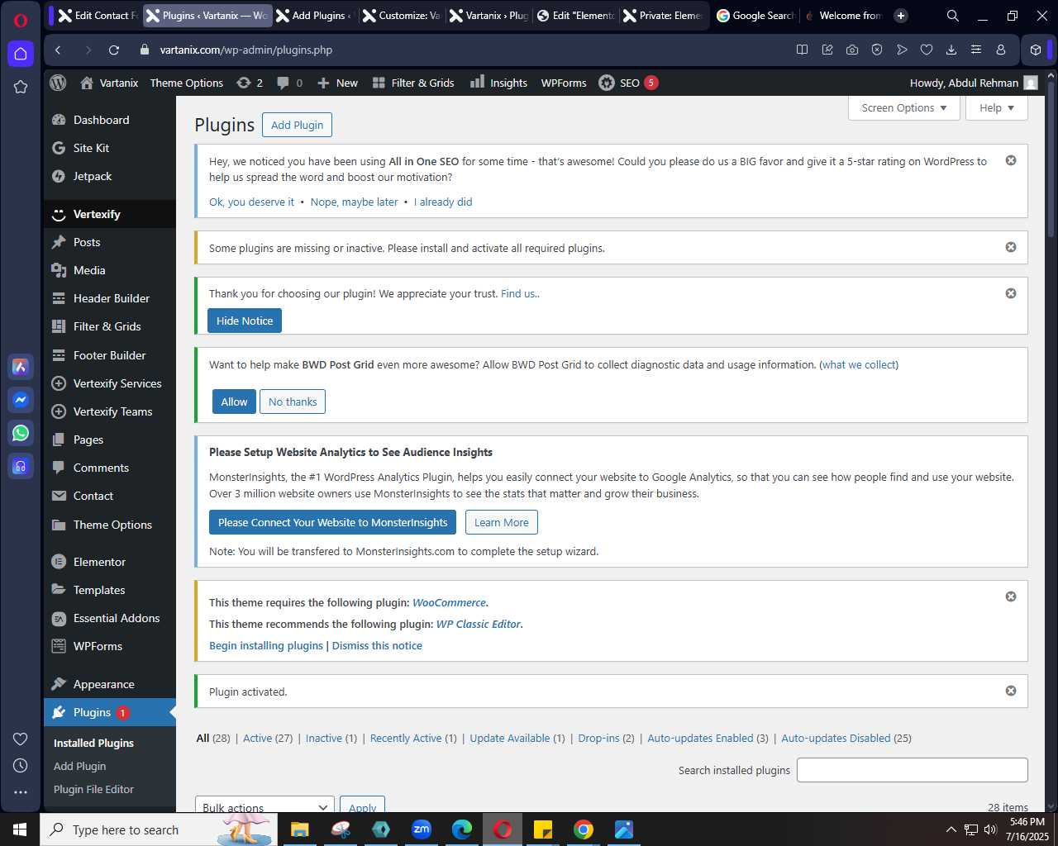Viewport: 1058px width, 846px height.
Task: Open the 2 pending updates icon
Action: pos(250,83)
